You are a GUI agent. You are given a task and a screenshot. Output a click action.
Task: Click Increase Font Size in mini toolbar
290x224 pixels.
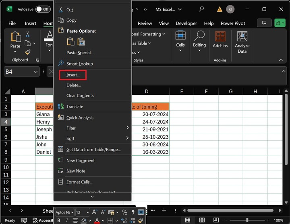point(95,212)
